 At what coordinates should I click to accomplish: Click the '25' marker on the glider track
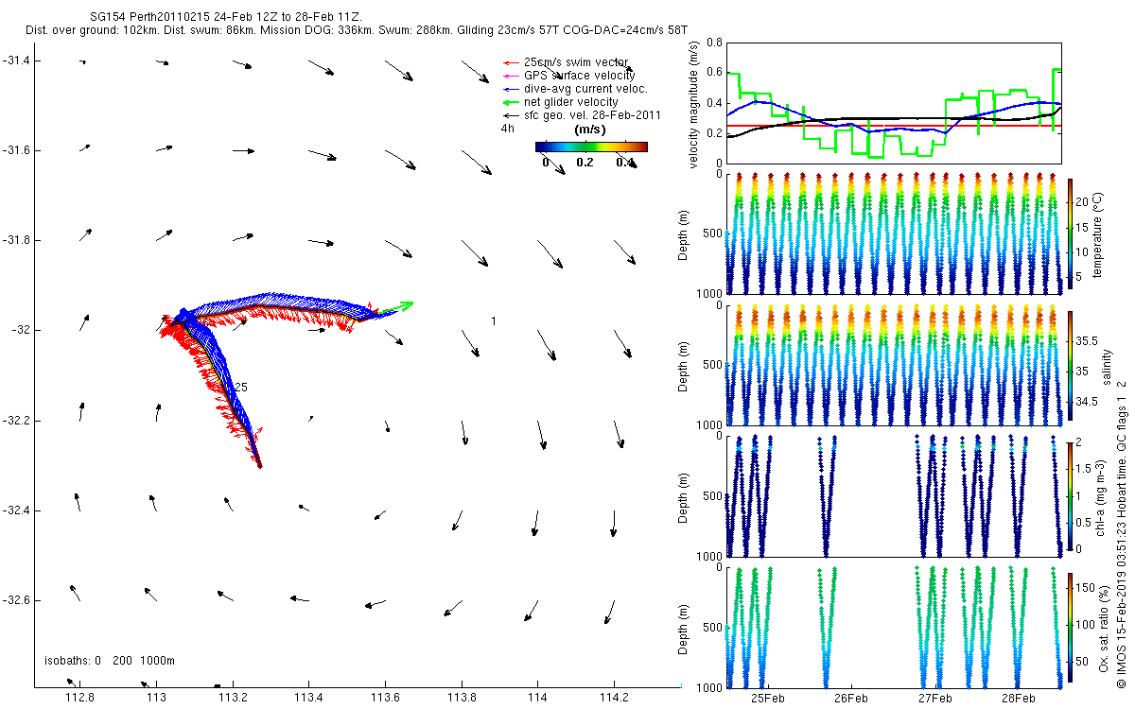241,388
